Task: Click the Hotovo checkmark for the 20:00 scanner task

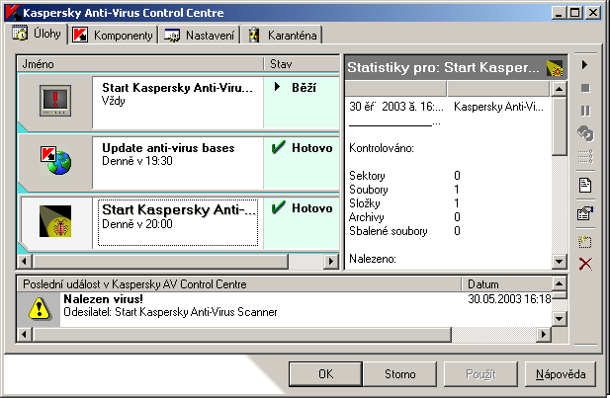Action: click(x=278, y=207)
